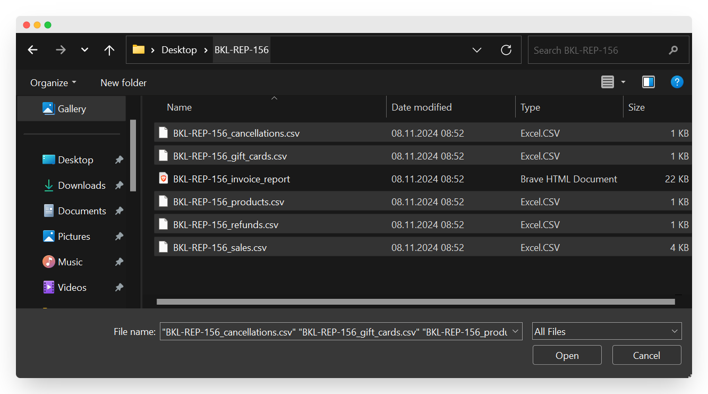Click the Help question mark icon
Screen dimensions: 708x394
677,82
